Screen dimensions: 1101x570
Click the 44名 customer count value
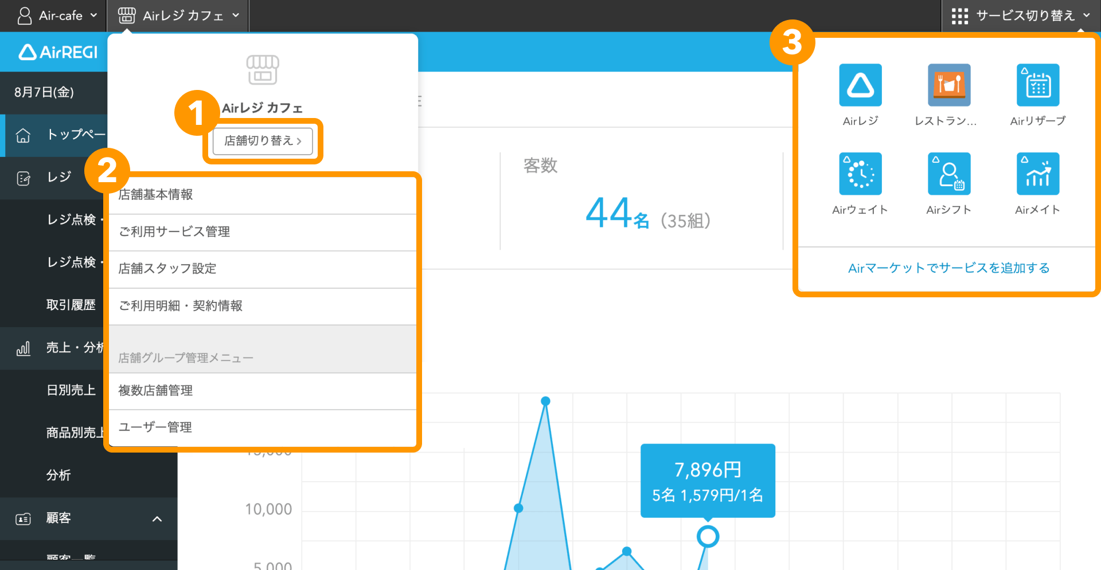[618, 214]
